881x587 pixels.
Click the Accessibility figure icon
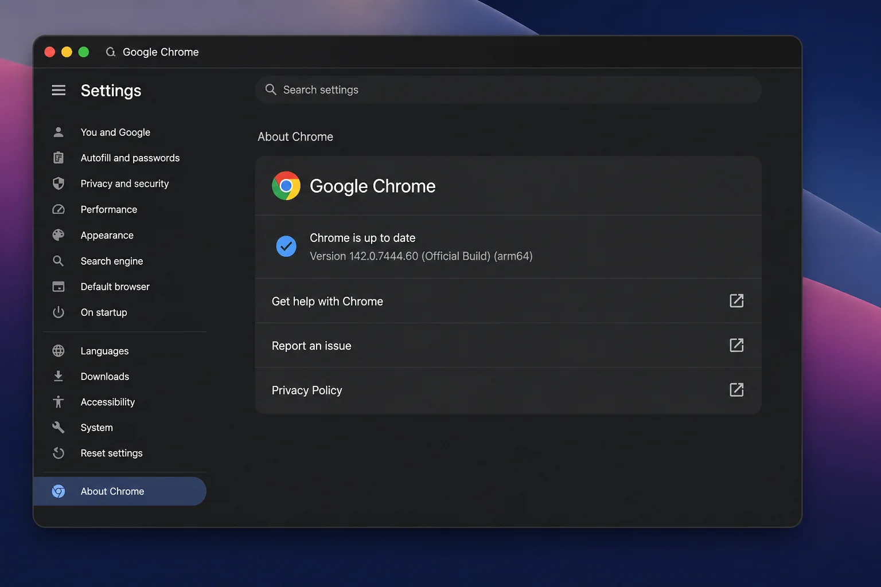click(x=59, y=402)
